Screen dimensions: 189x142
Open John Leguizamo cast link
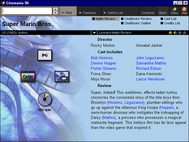coord(150,58)
